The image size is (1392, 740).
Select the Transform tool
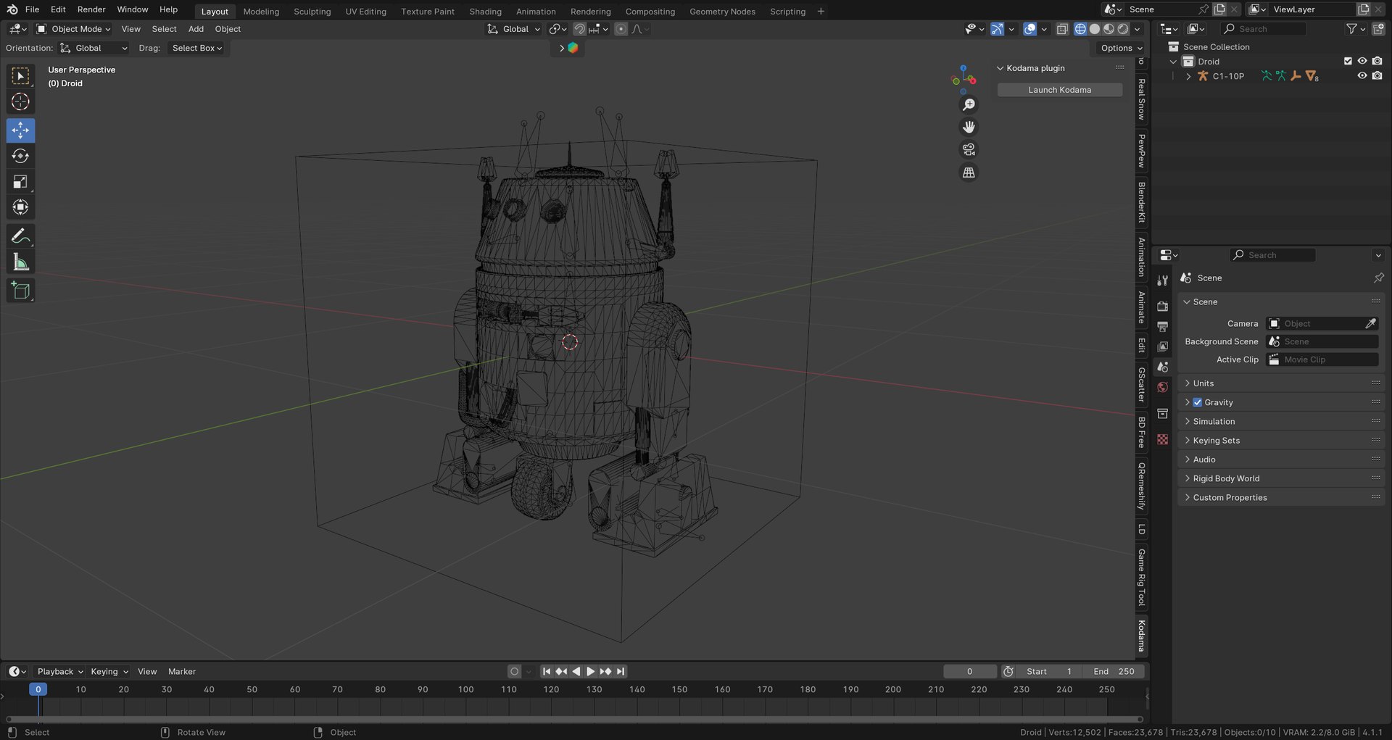(20, 207)
